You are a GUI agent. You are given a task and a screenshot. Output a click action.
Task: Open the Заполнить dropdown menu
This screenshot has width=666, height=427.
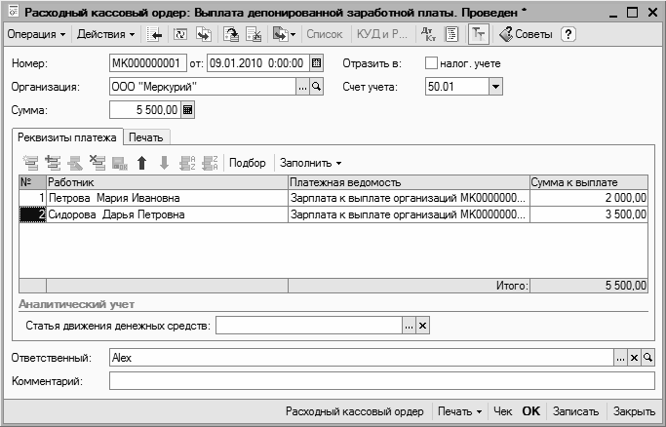(311, 163)
